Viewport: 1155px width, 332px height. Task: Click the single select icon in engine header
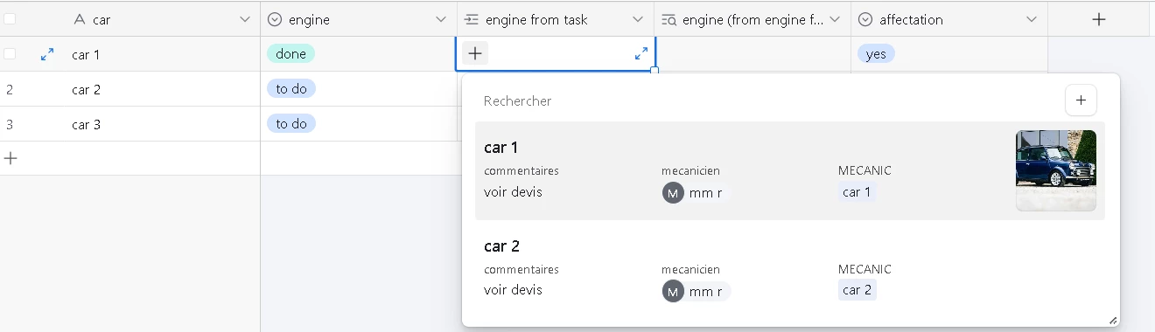tap(275, 19)
